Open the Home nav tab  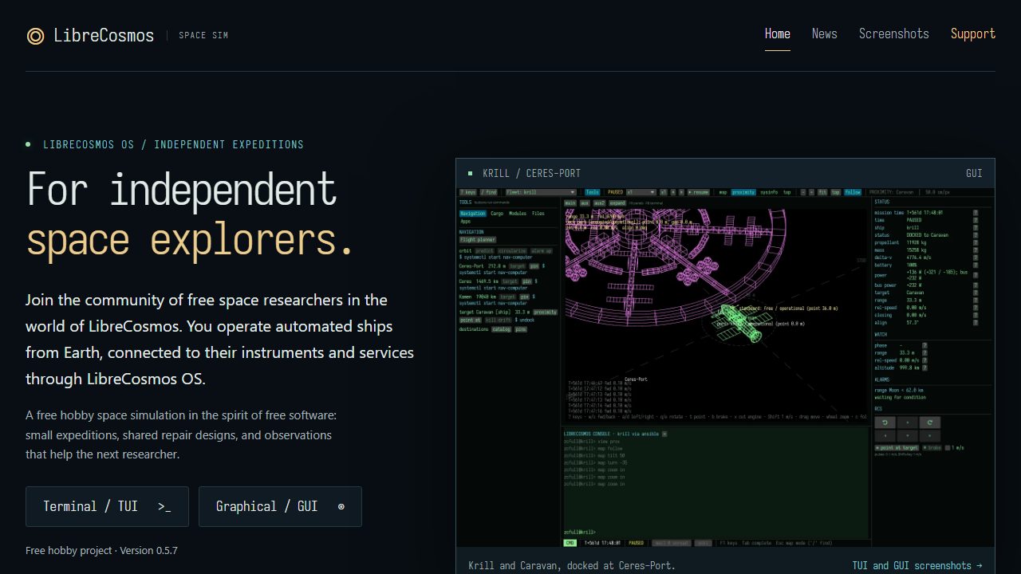point(778,33)
